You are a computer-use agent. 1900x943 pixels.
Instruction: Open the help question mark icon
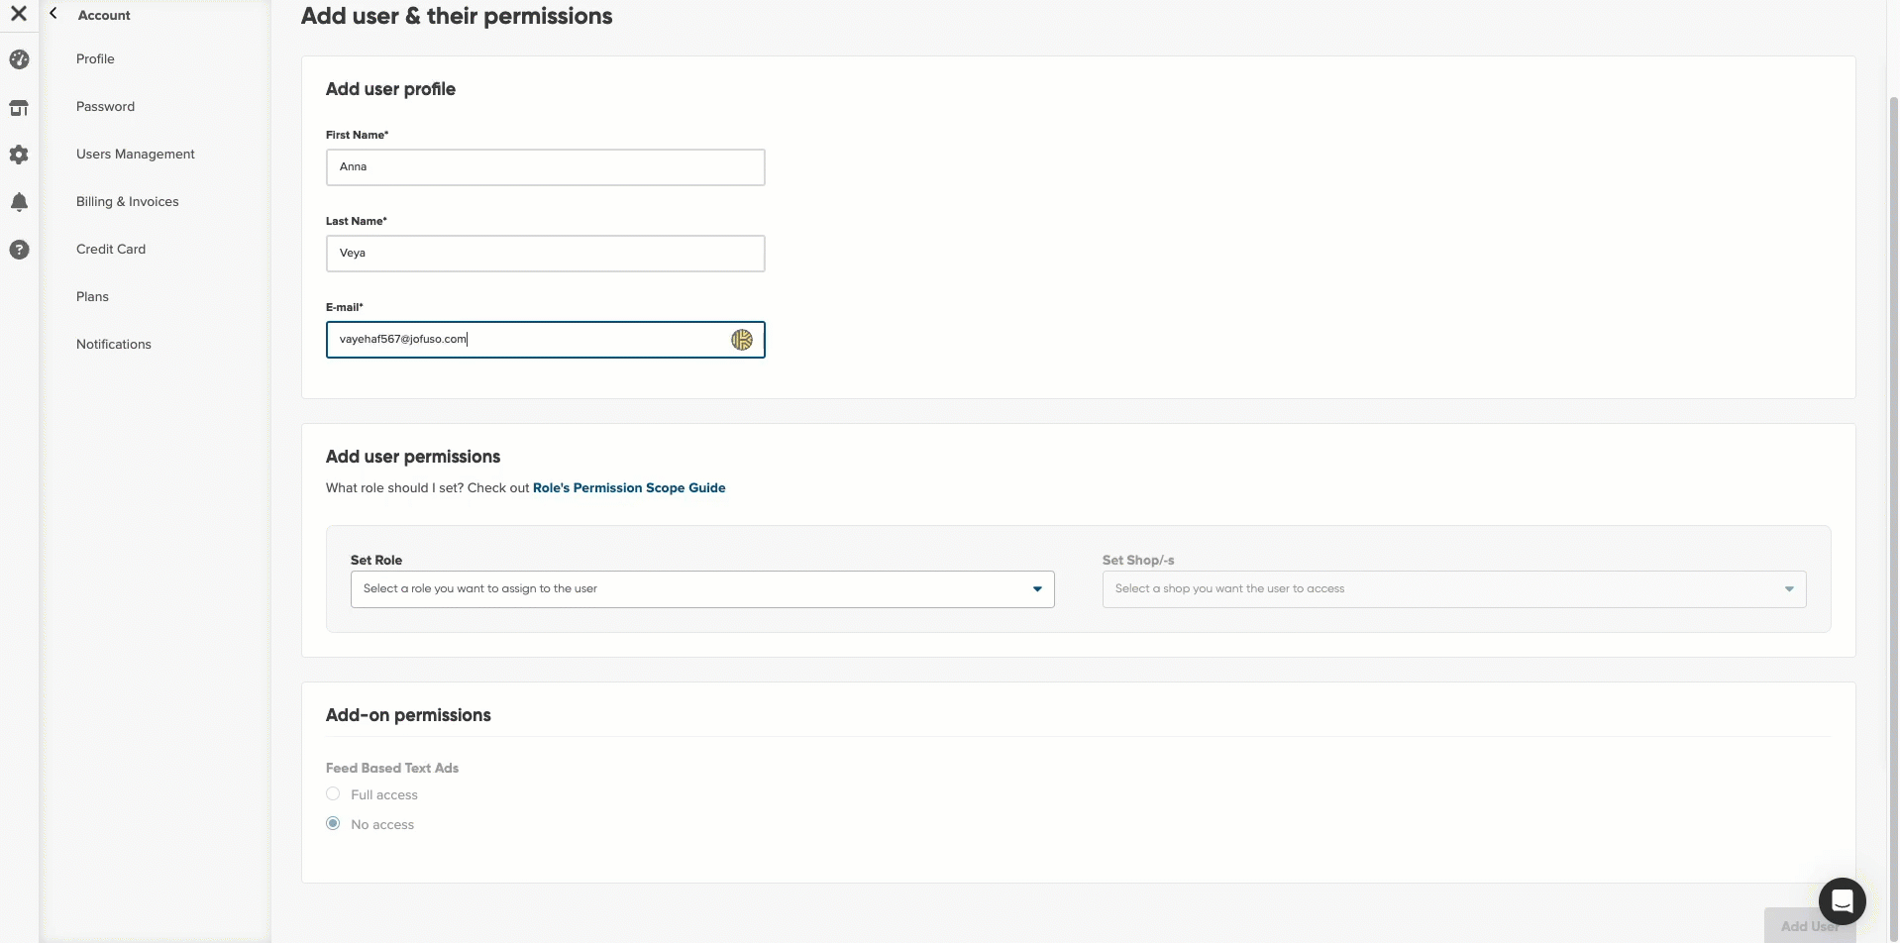click(19, 250)
